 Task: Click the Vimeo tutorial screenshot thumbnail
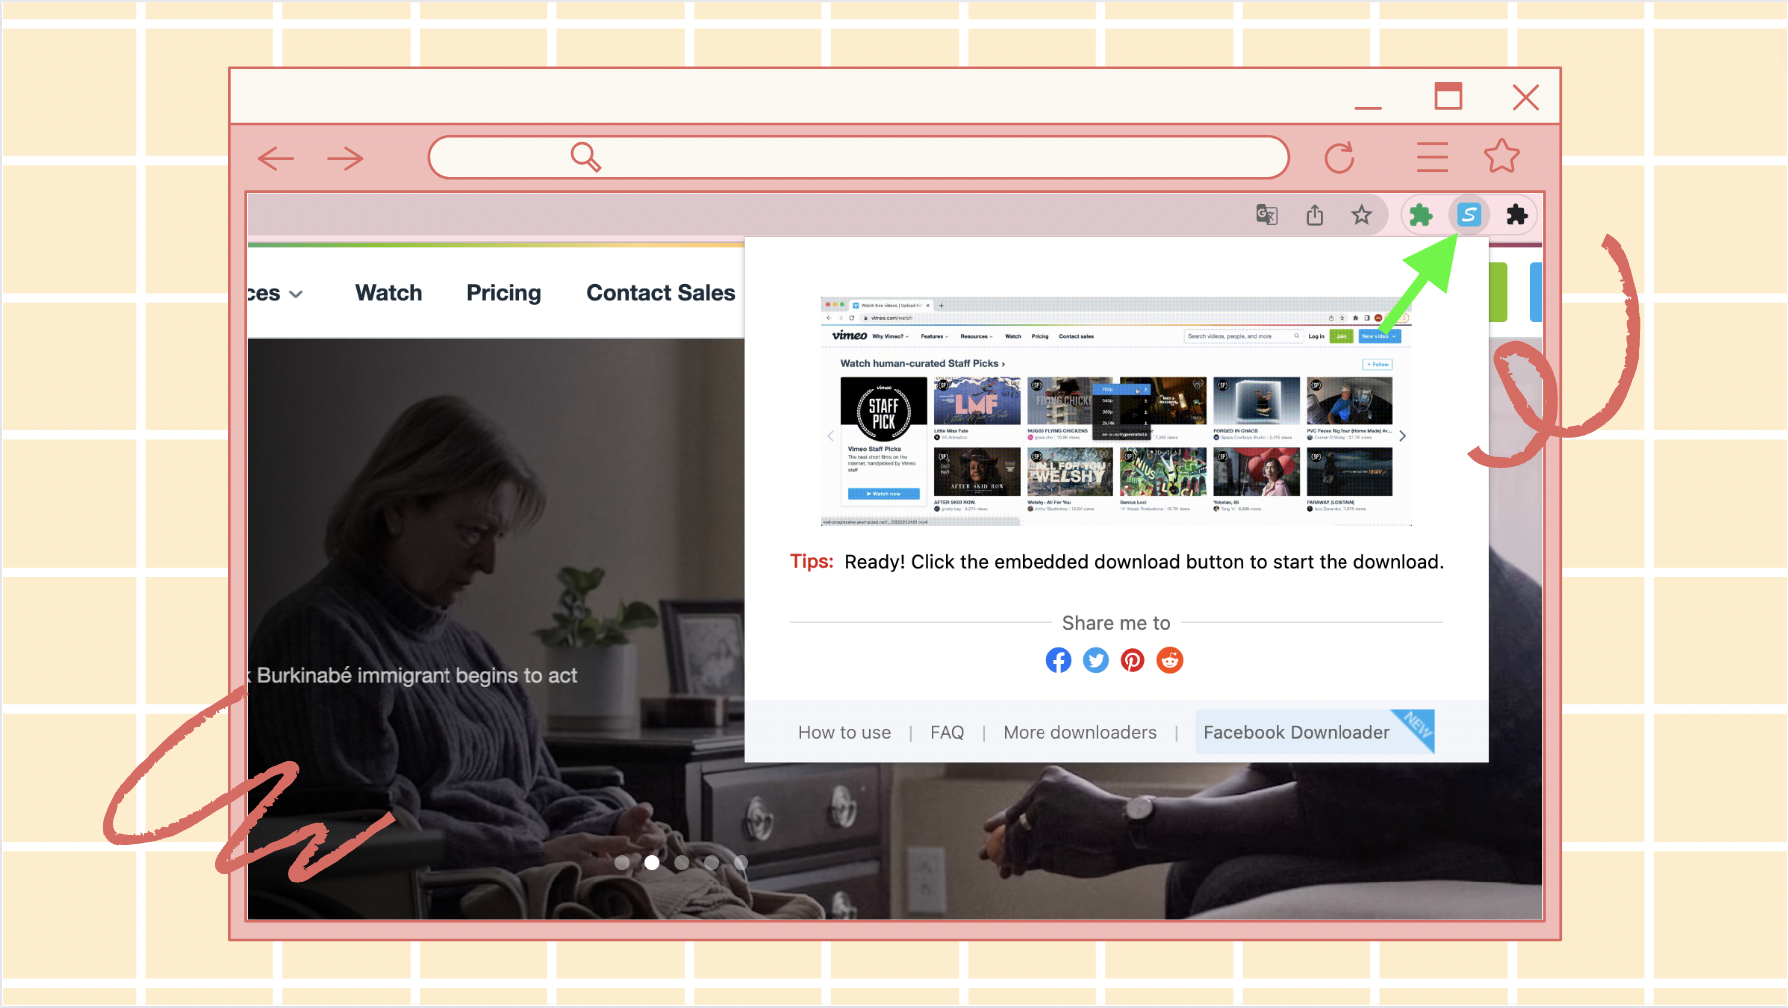[x=1116, y=411]
